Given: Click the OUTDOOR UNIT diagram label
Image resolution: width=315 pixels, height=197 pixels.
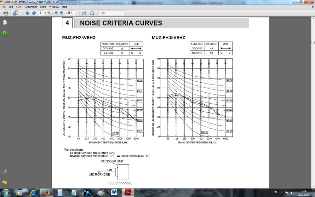Looking at the screenshot, I should coord(112,161).
